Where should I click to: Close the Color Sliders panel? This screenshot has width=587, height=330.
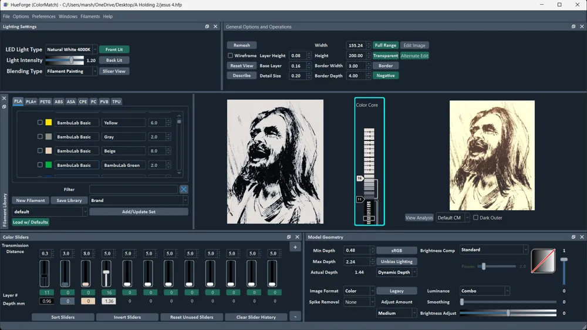297,237
